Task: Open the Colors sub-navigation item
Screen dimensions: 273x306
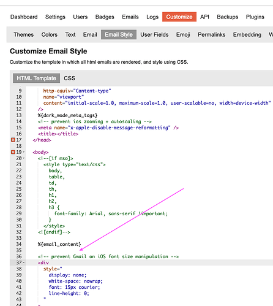Action: click(50, 34)
